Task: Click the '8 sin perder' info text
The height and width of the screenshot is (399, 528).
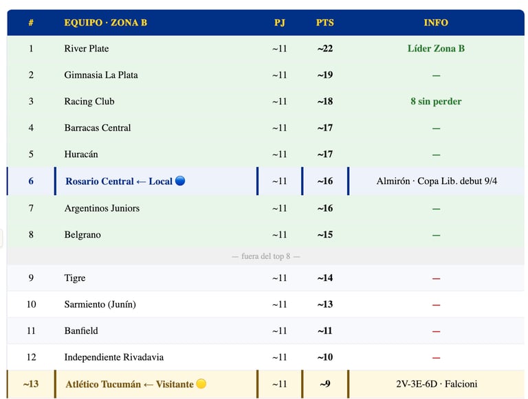Action: pyautogui.click(x=436, y=102)
